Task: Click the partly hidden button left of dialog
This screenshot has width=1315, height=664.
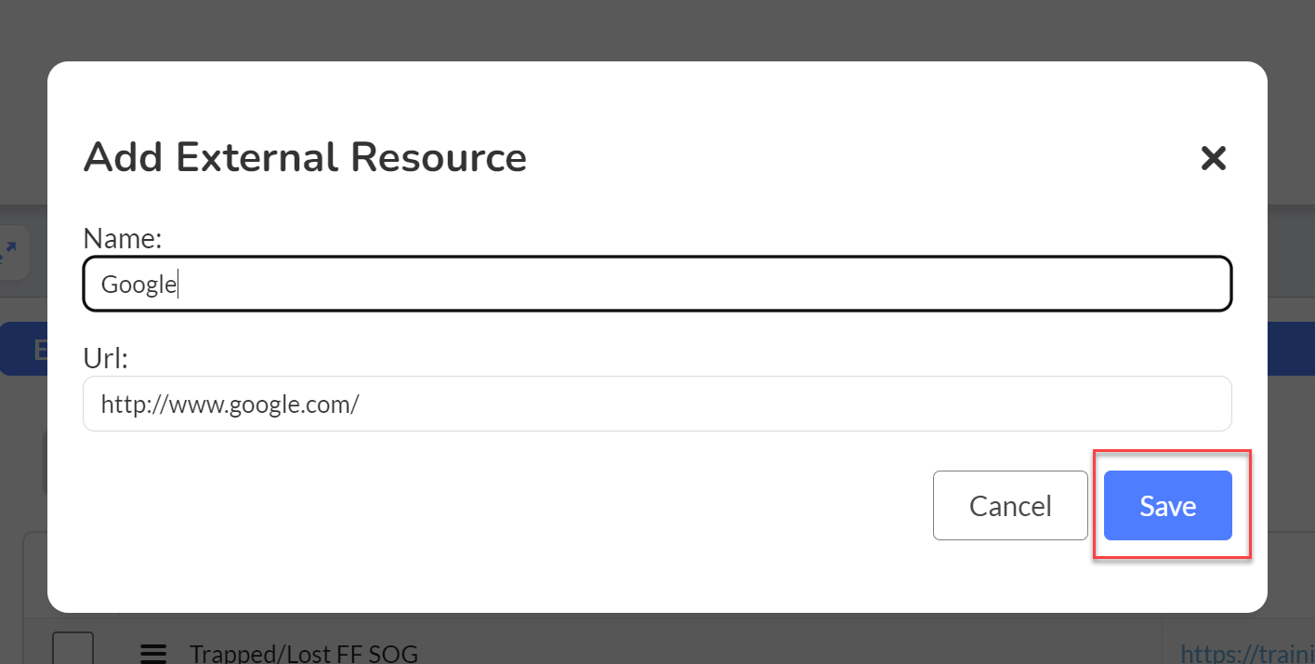Action: pos(44,463)
